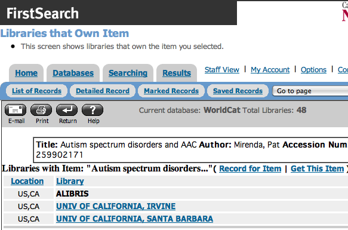348x230 pixels.
Task: Switch to the Home tab
Action: pos(26,73)
